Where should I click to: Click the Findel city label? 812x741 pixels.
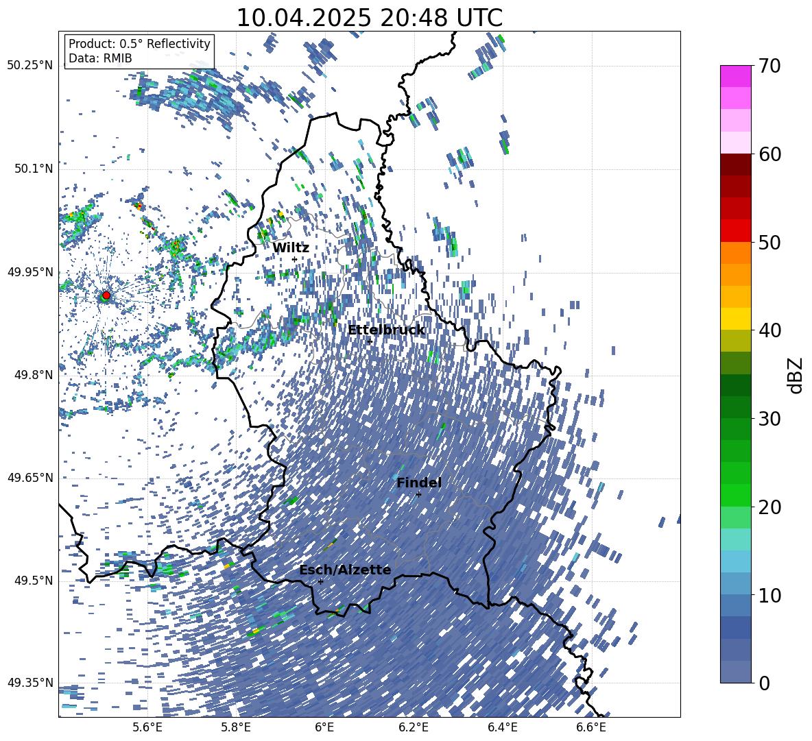(x=419, y=483)
